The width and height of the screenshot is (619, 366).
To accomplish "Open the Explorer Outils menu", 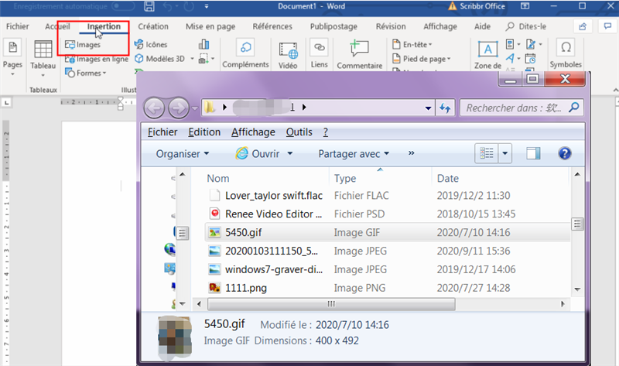I will [299, 132].
